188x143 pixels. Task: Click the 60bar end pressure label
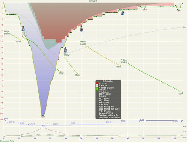(x=77, y=75)
